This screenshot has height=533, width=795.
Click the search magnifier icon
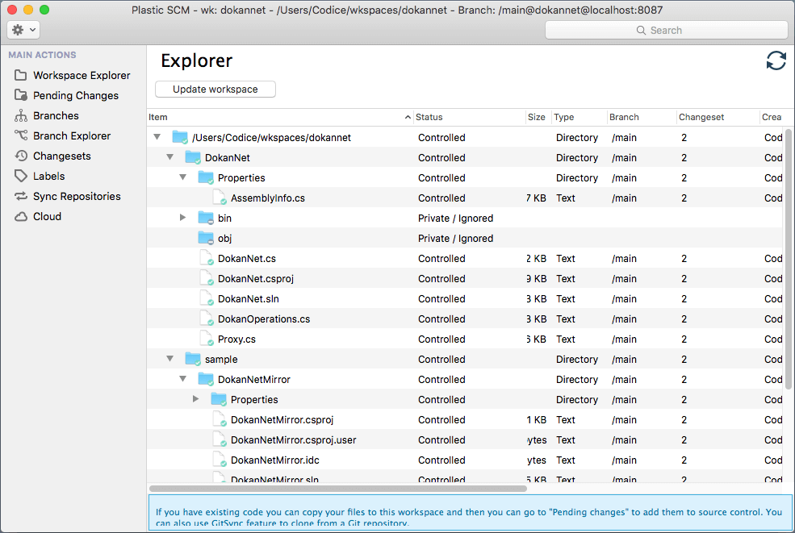pyautogui.click(x=641, y=31)
